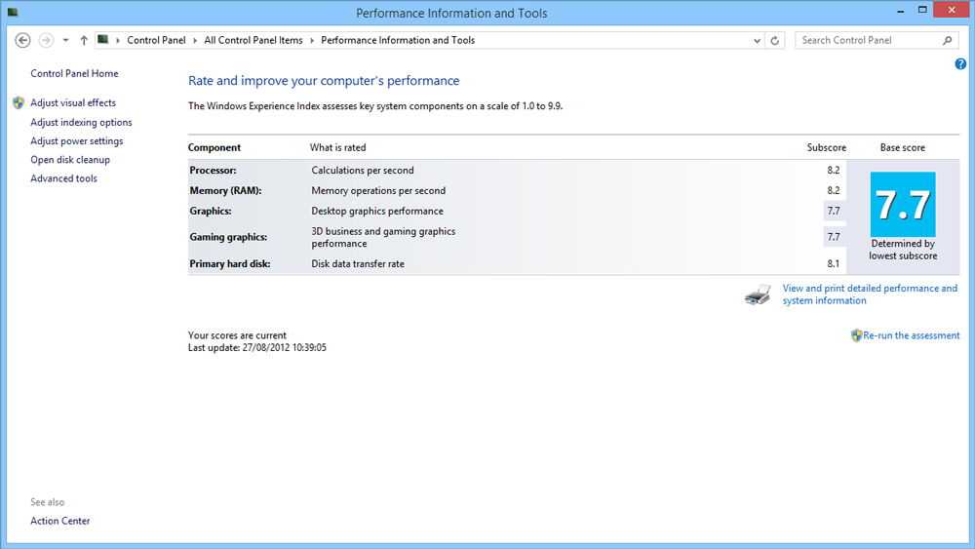The image size is (975, 549).
Task: Open All Control Panel Items breadcrumb
Action: (253, 40)
